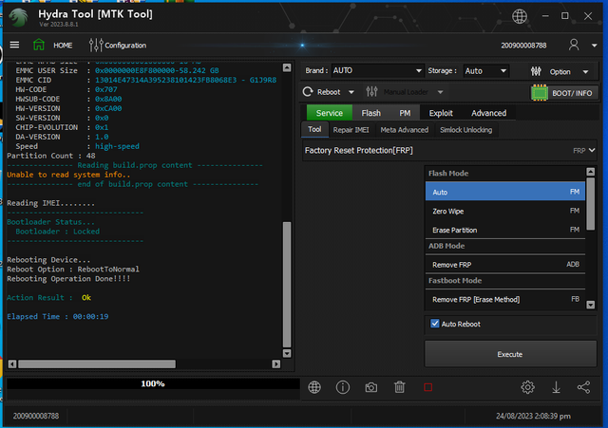Select the Meta Advanced sub-tab
This screenshot has width=608, height=428.
(405, 130)
